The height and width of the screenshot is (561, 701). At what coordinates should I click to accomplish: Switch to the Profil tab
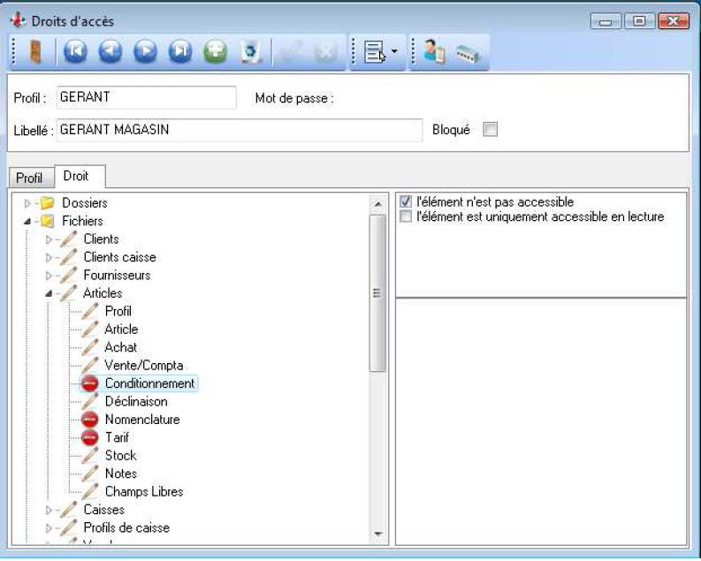(x=29, y=178)
